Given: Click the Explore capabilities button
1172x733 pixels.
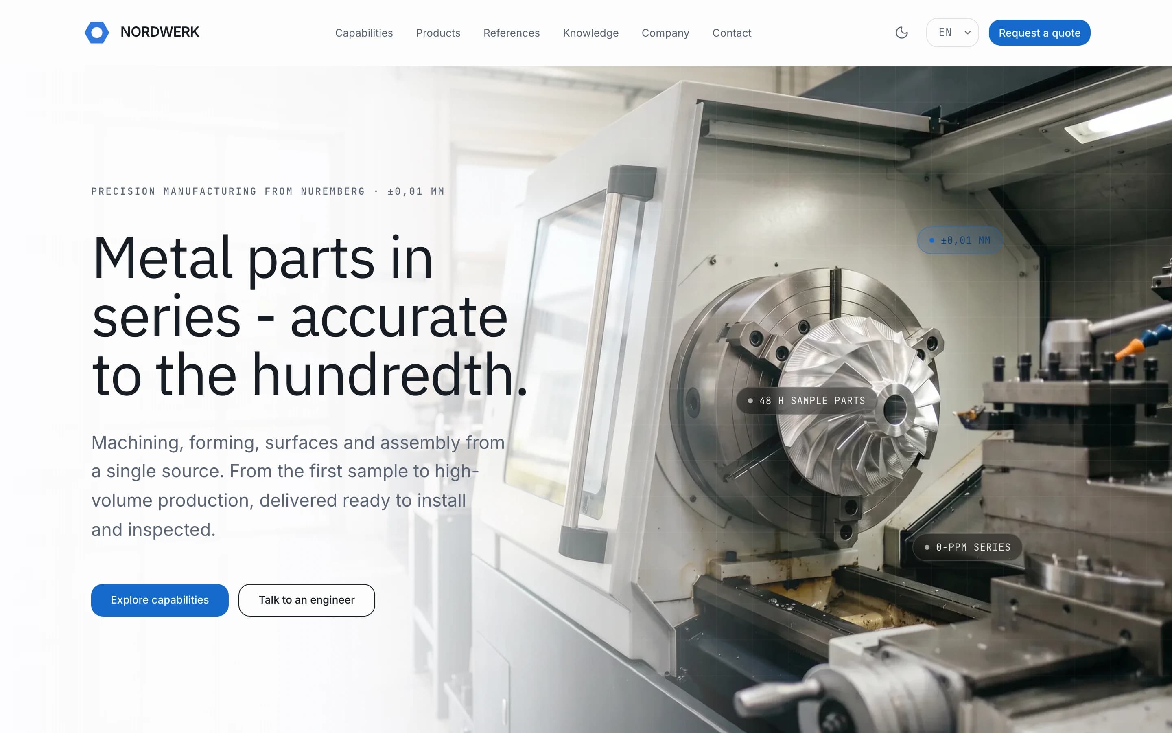Looking at the screenshot, I should pos(160,600).
